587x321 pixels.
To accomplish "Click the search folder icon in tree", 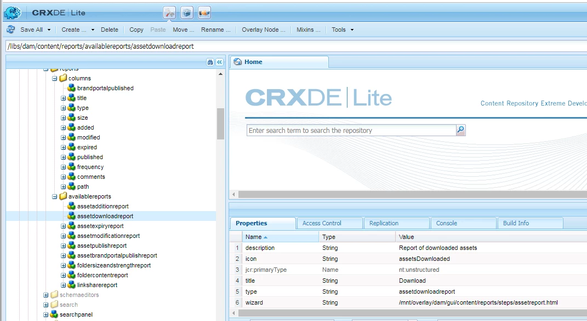I will [54, 305].
